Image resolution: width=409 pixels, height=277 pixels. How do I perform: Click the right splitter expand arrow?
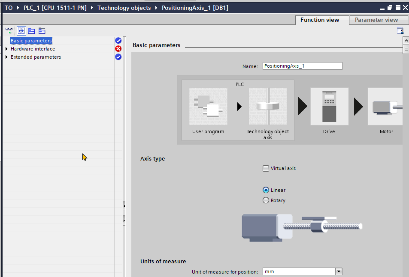coord(124,220)
